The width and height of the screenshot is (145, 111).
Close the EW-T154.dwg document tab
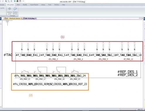click(x=36, y=18)
